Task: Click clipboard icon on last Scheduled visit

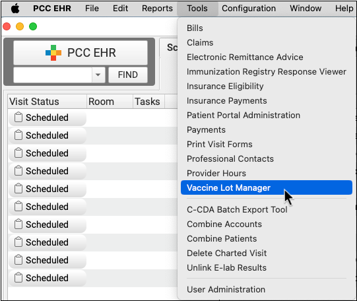Action: click(x=18, y=277)
